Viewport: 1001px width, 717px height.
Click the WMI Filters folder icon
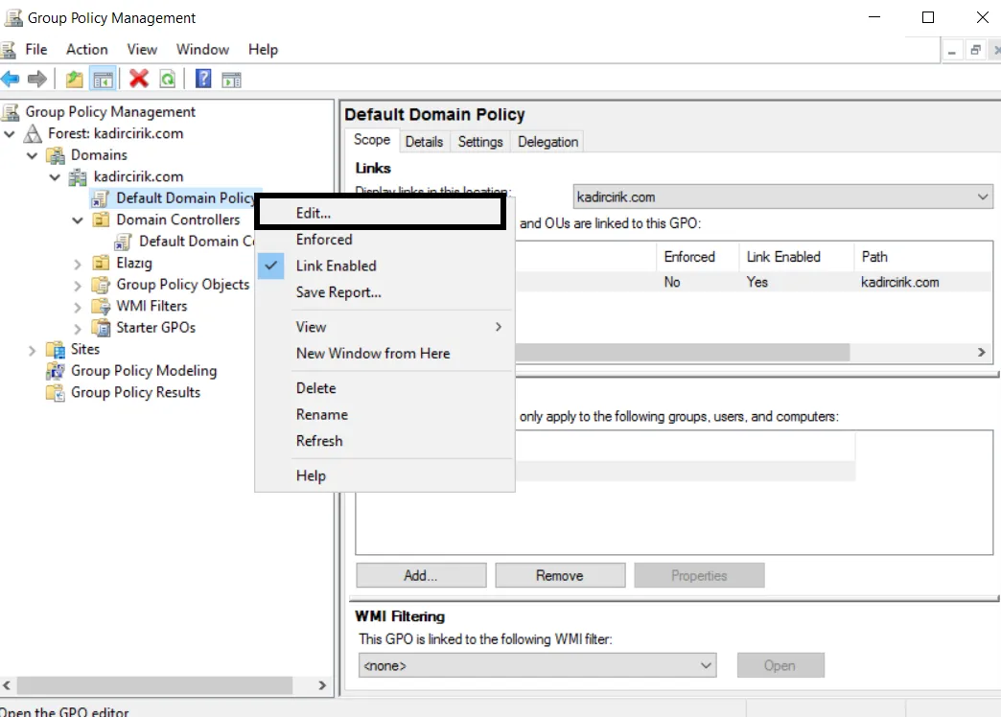click(101, 307)
